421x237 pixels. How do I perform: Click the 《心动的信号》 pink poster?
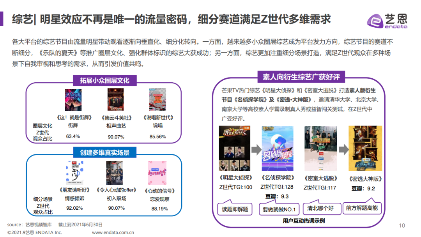pos(157,173)
